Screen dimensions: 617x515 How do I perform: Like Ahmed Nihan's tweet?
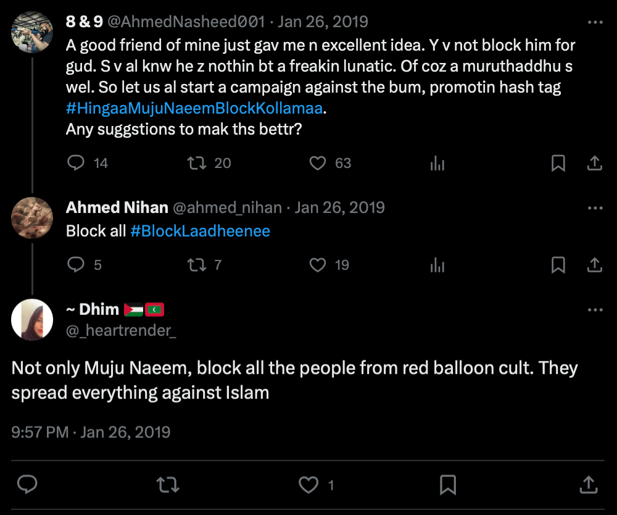click(317, 265)
